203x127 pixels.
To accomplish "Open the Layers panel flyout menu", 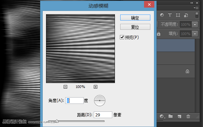I will point(196,8).
